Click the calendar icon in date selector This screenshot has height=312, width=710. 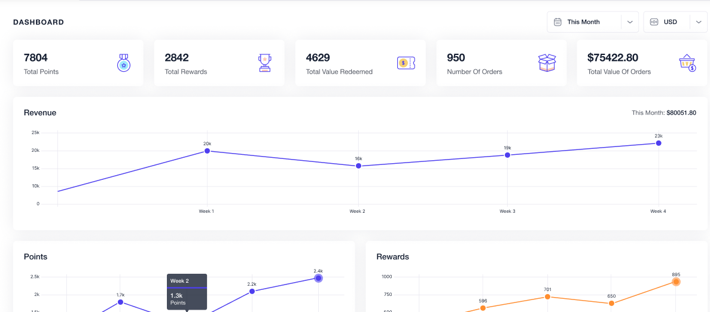[x=557, y=22]
